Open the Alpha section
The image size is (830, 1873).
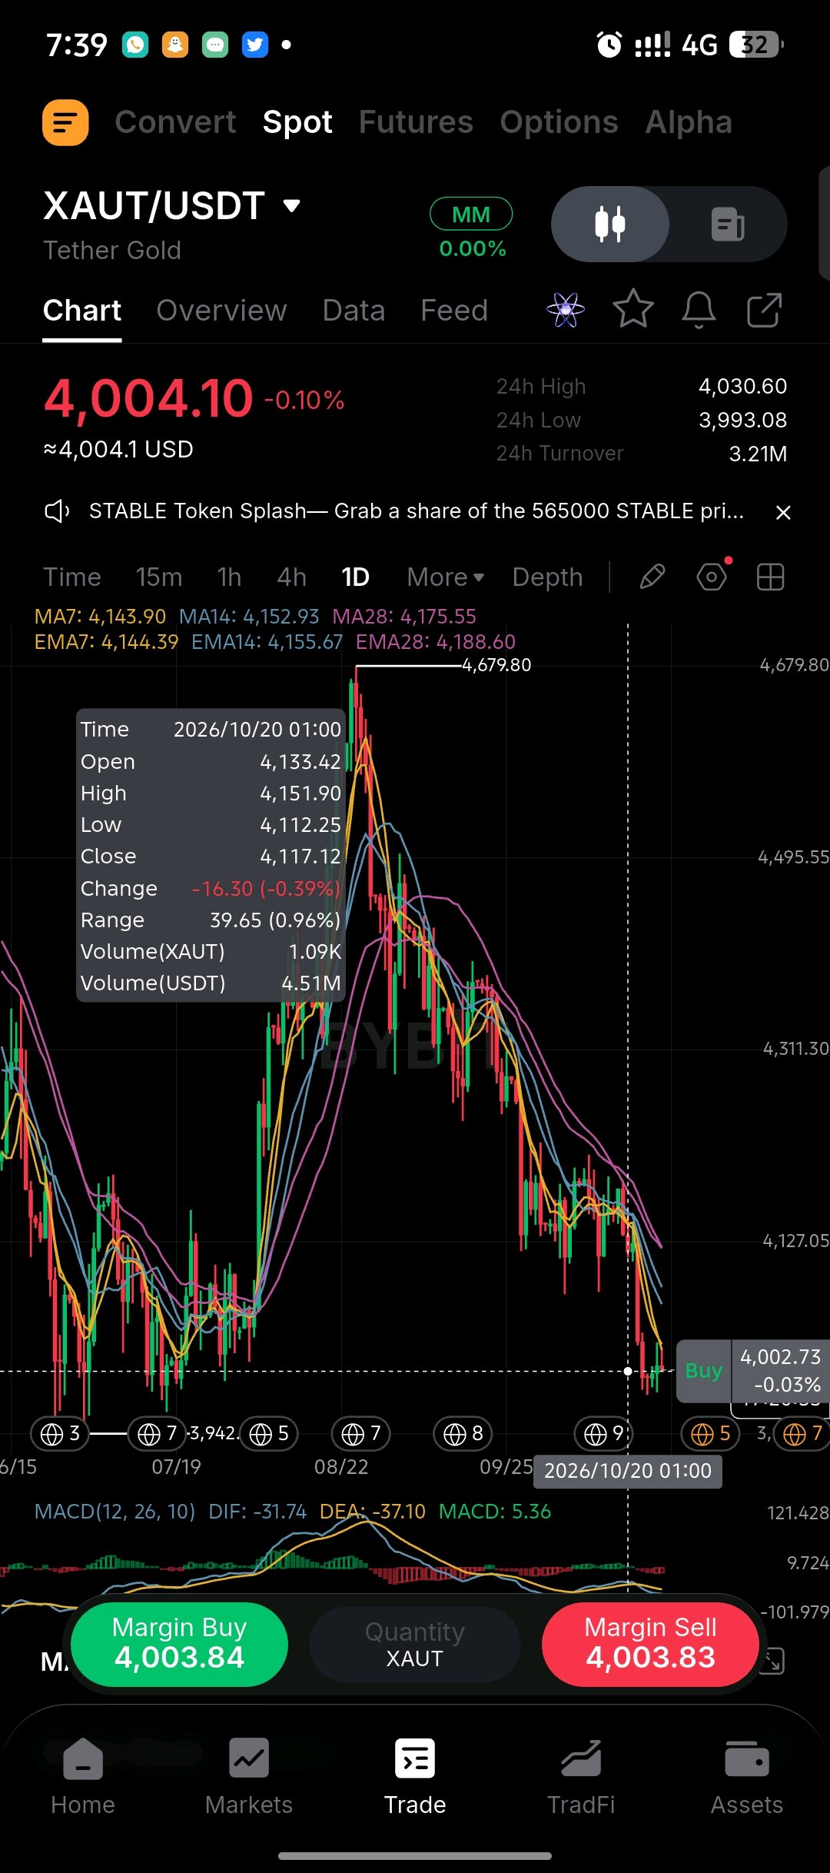coord(689,122)
